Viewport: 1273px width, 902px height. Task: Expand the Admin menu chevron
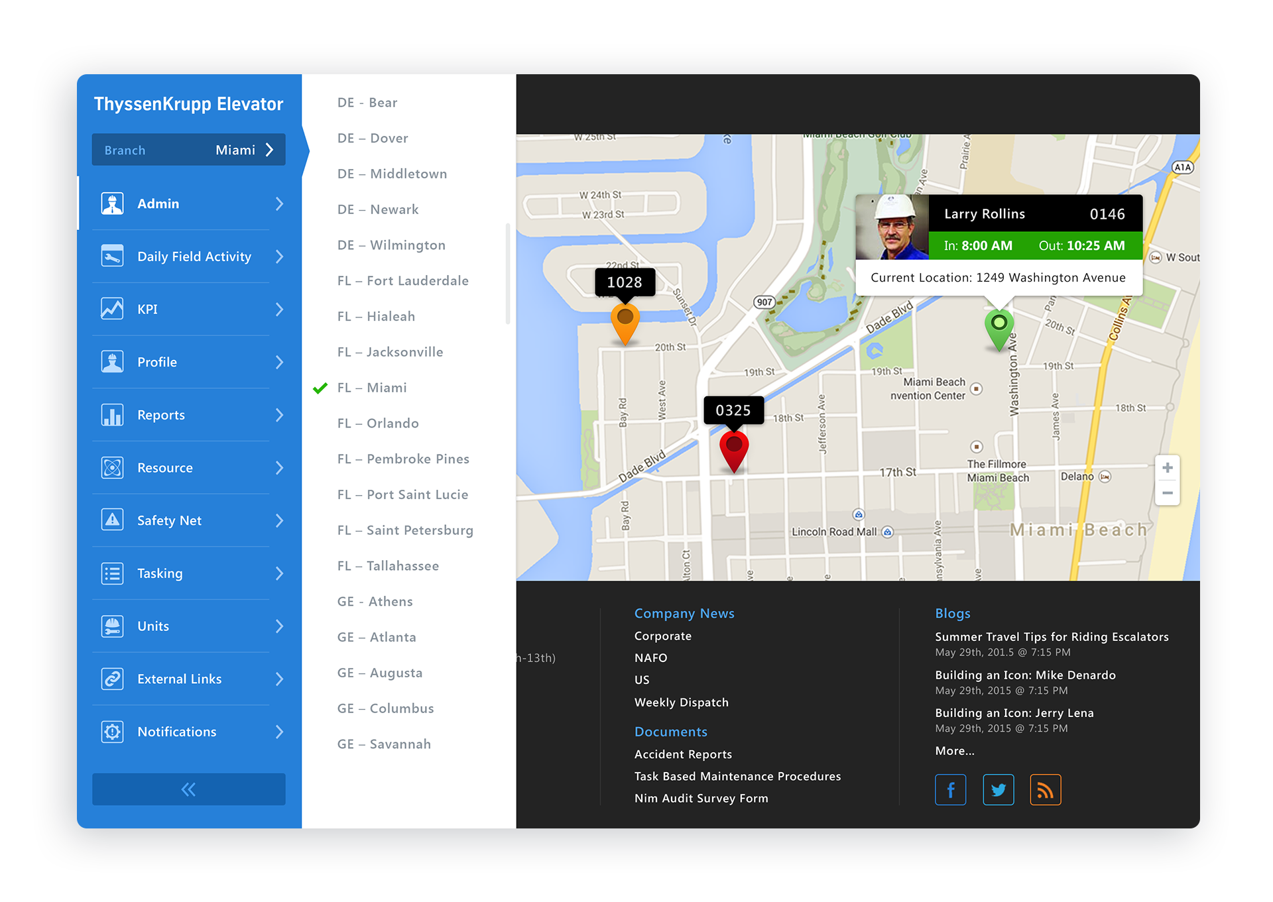279,203
